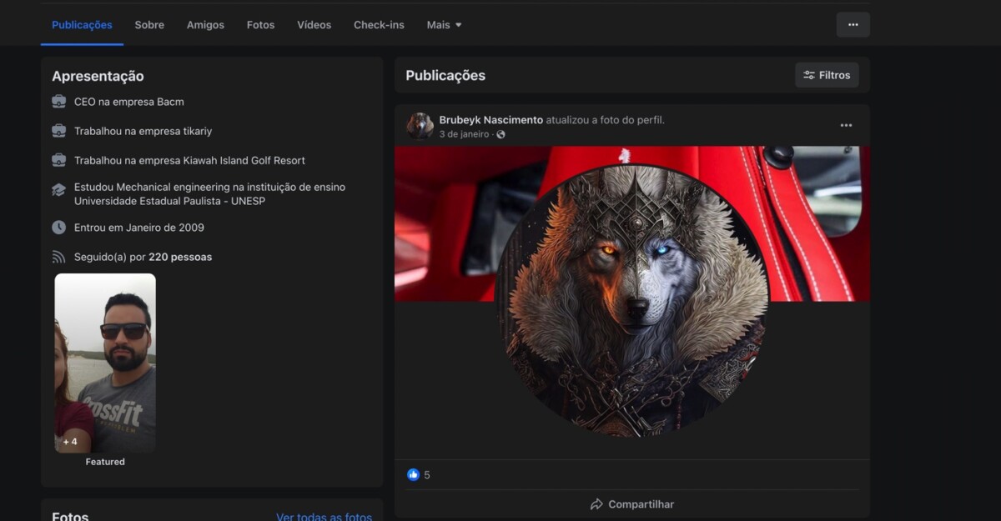This screenshot has width=1001, height=521.
Task: Click the followers feed icon
Action: point(59,257)
